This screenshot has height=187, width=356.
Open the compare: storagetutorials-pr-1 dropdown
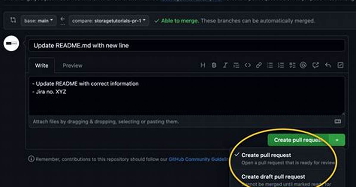109,21
